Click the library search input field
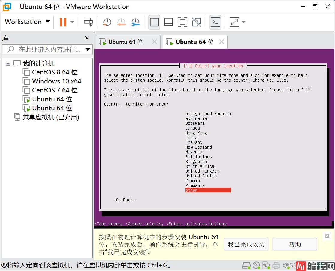335x271 pixels. click(x=48, y=49)
